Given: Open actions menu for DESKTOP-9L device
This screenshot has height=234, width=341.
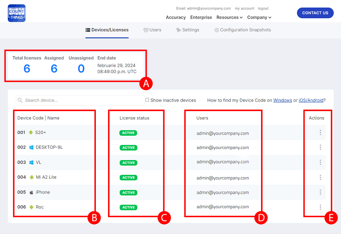Looking at the screenshot, I should [x=320, y=147].
